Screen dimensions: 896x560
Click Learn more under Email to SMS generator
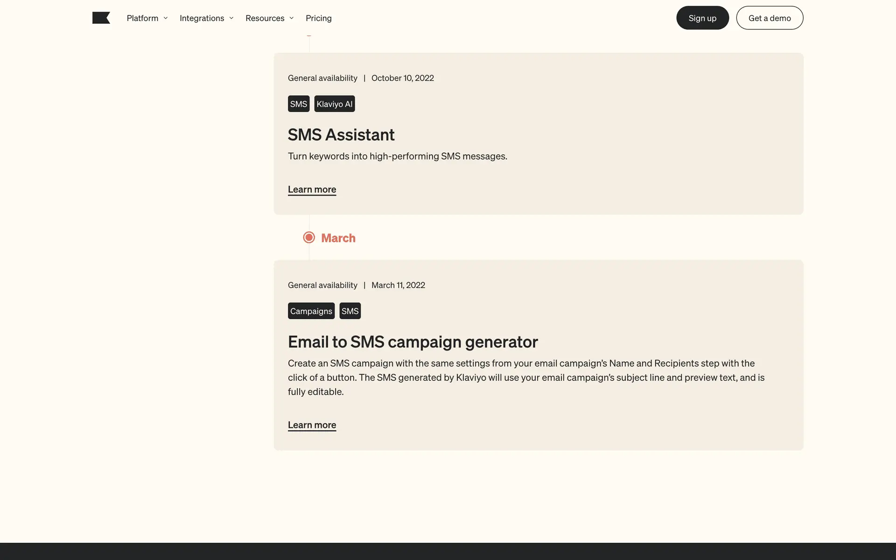point(312,425)
